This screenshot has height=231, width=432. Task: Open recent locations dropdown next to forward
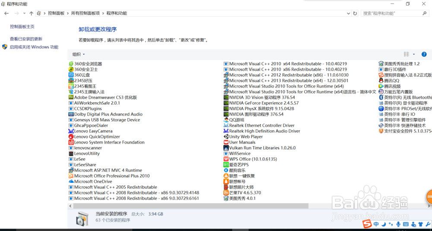[24, 13]
